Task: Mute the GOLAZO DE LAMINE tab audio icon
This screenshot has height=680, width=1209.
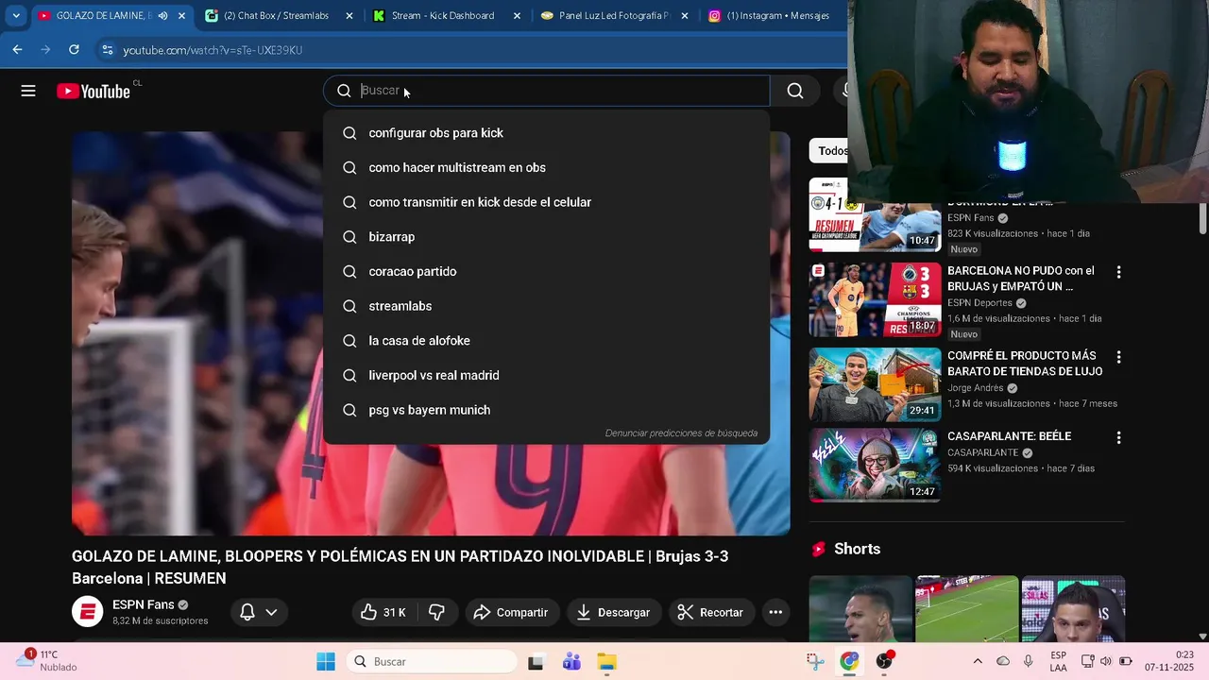Action: click(x=162, y=16)
